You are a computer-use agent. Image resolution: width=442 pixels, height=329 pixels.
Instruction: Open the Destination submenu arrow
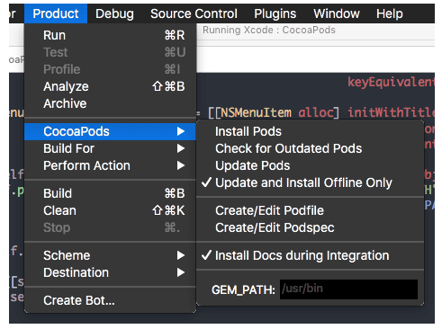point(181,272)
